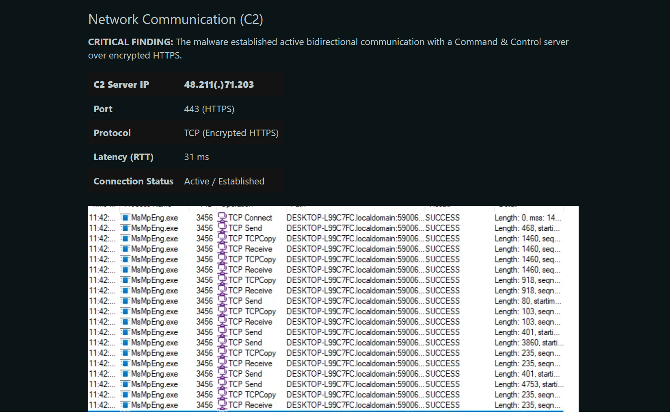Click the CRITICAL FINDING bold text
Screen dimensions: 670x416
tap(130, 42)
